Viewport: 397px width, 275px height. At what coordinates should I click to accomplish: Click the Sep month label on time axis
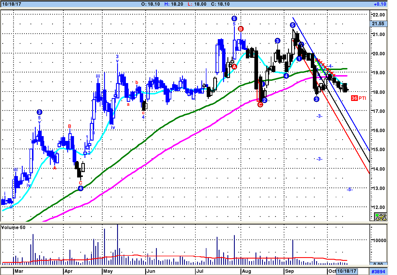tap(290, 271)
